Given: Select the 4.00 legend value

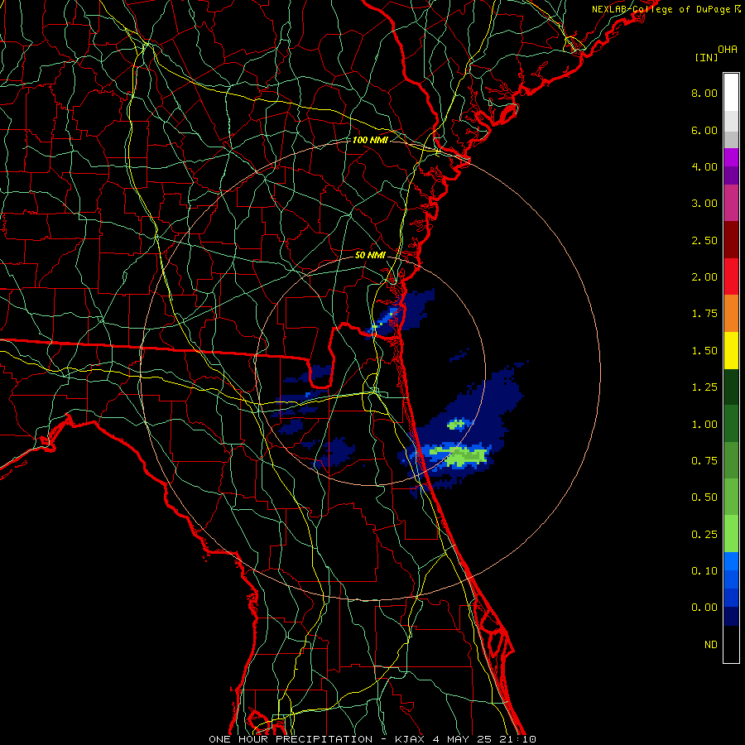Looking at the screenshot, I should [x=704, y=166].
